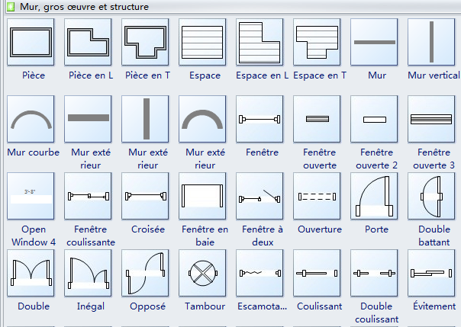
Task: Pick the Mur vertical shape
Action: tap(431, 42)
